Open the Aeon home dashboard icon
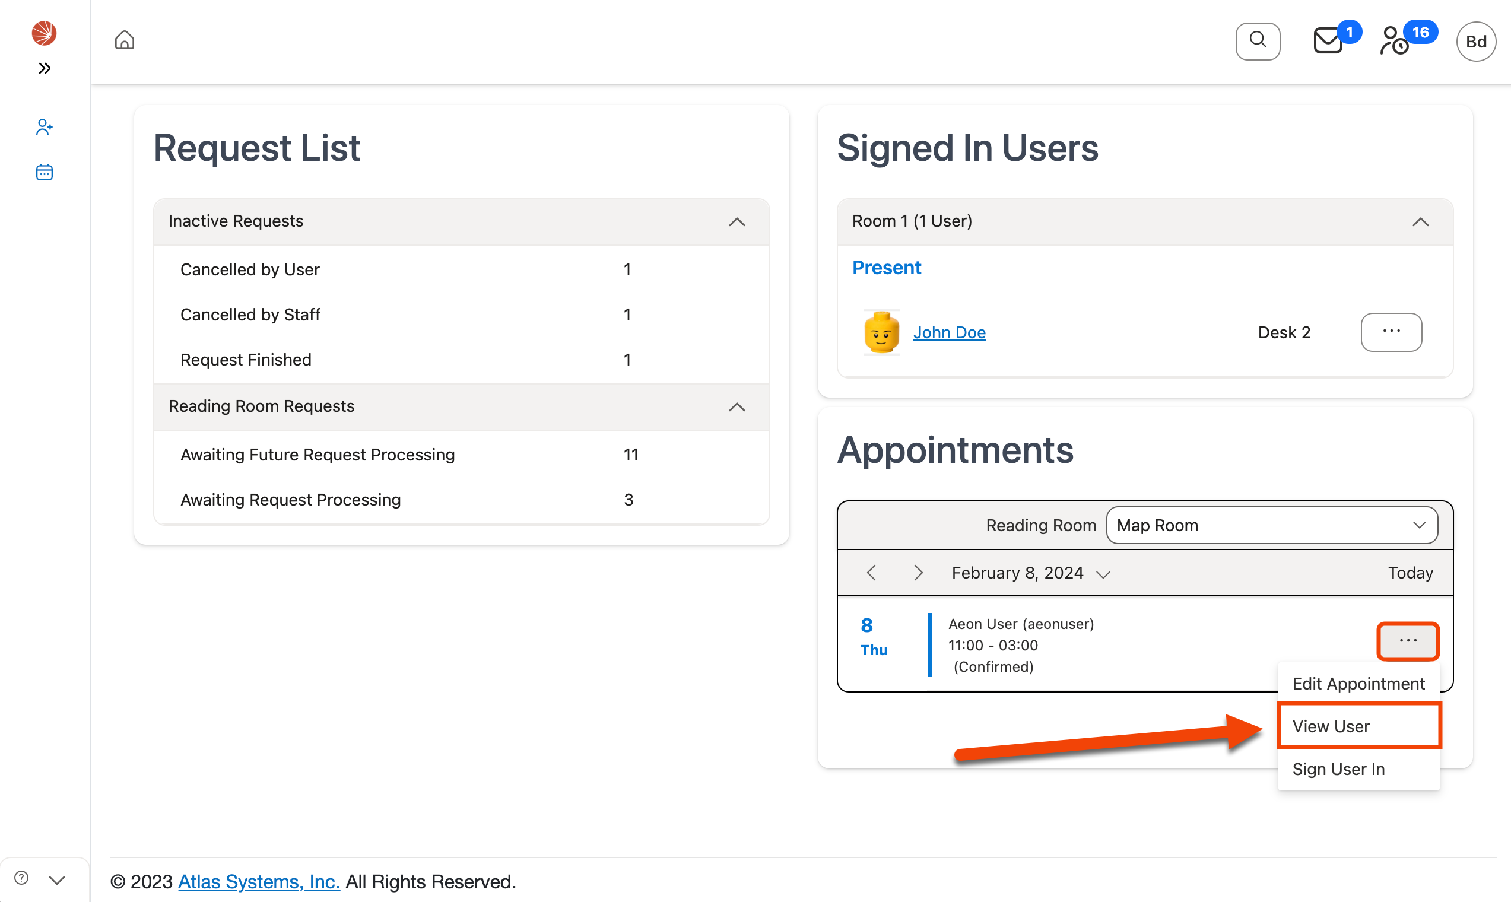1511x902 pixels. click(x=124, y=40)
